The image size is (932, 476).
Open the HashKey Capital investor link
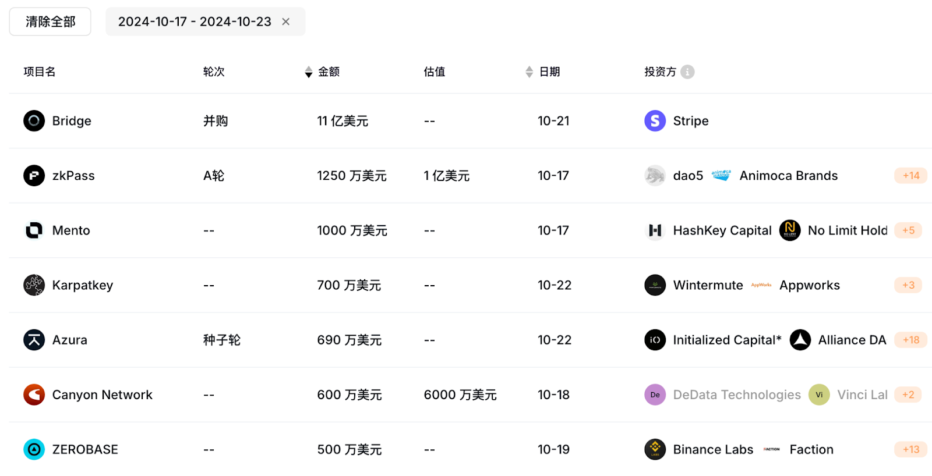tap(722, 230)
